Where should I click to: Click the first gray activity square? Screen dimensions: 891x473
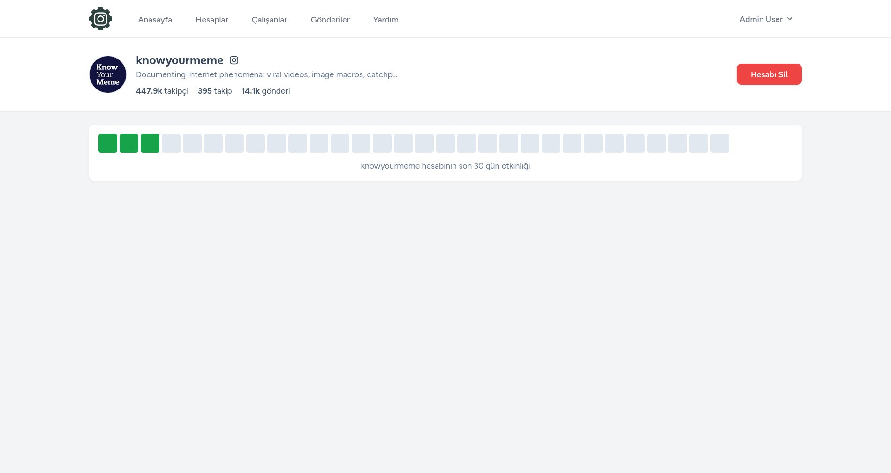(171, 143)
